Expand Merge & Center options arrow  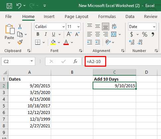point(120,34)
